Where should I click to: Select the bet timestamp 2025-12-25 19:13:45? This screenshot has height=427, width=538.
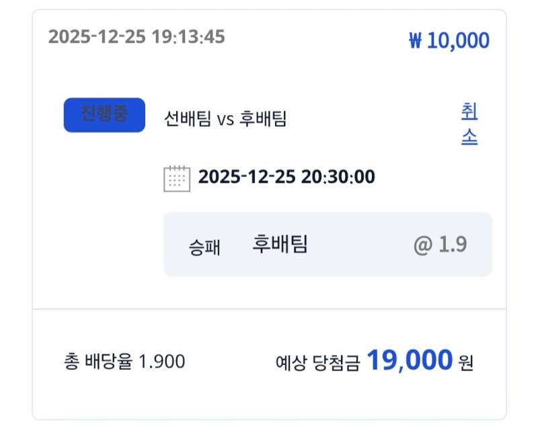pos(137,36)
